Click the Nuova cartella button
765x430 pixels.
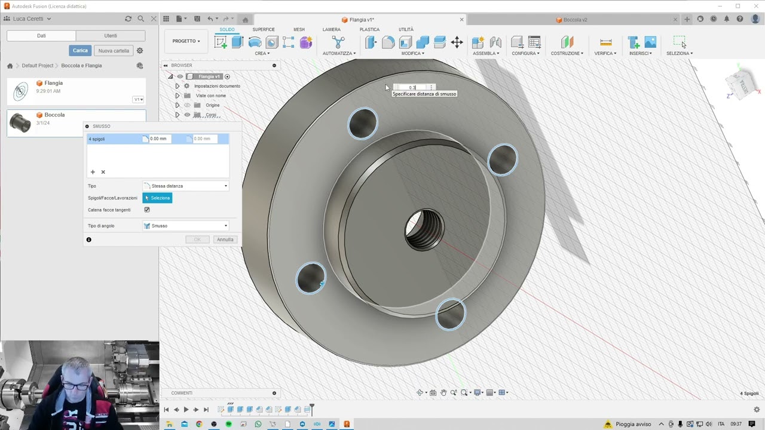coord(114,51)
